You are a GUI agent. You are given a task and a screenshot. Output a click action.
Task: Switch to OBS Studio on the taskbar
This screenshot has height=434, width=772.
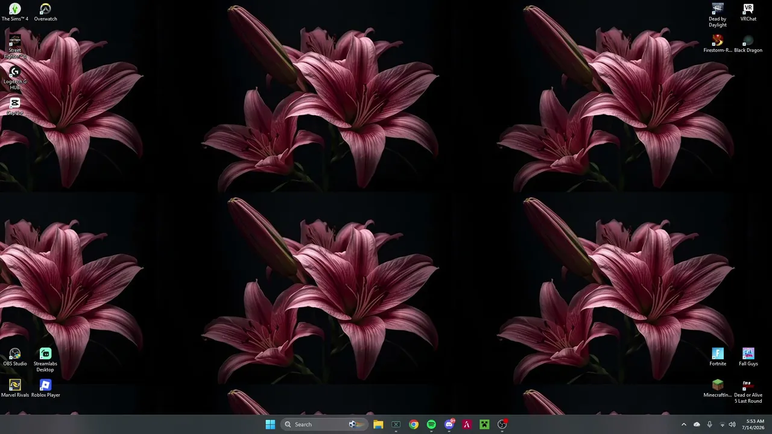click(x=502, y=424)
